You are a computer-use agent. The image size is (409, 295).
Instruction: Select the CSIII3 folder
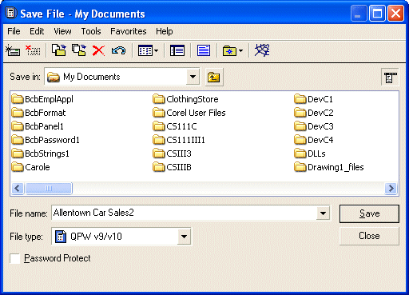click(173, 153)
